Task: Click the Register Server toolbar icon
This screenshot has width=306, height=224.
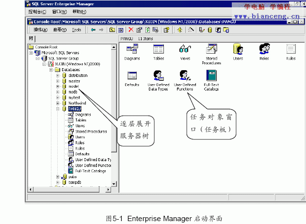Action: point(202,30)
